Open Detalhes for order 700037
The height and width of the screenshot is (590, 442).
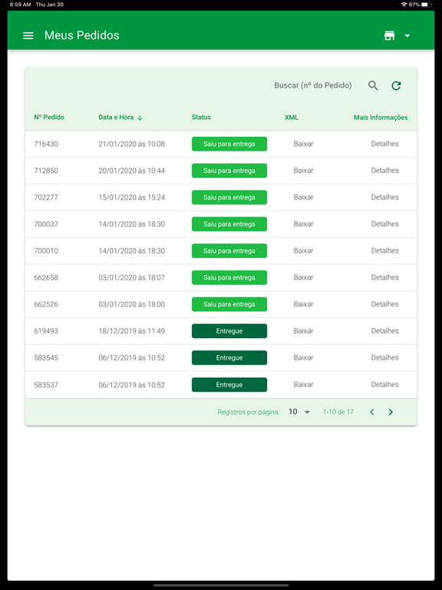click(385, 224)
